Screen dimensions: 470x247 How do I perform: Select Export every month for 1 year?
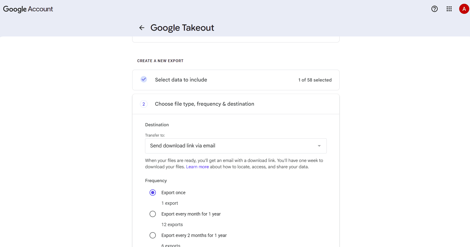pyautogui.click(x=153, y=214)
